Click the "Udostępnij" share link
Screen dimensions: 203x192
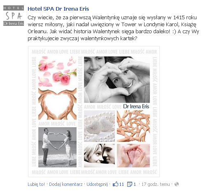point(97,184)
